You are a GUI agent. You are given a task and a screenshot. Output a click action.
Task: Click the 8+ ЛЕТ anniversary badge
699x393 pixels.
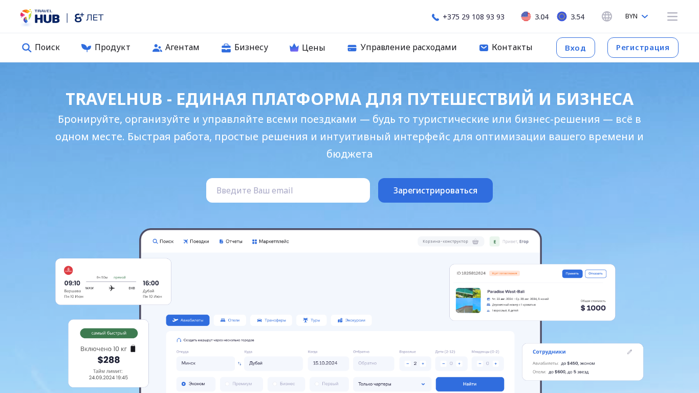[89, 17]
